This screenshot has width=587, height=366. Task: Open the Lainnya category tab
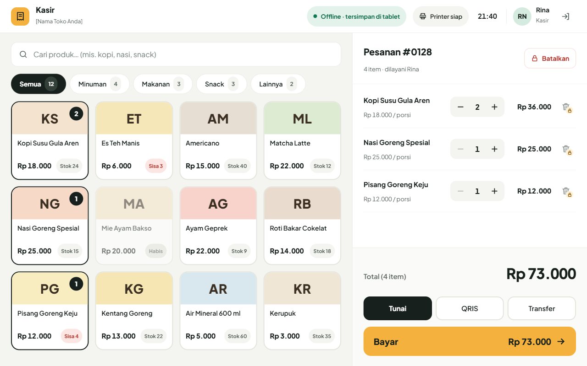tap(278, 84)
